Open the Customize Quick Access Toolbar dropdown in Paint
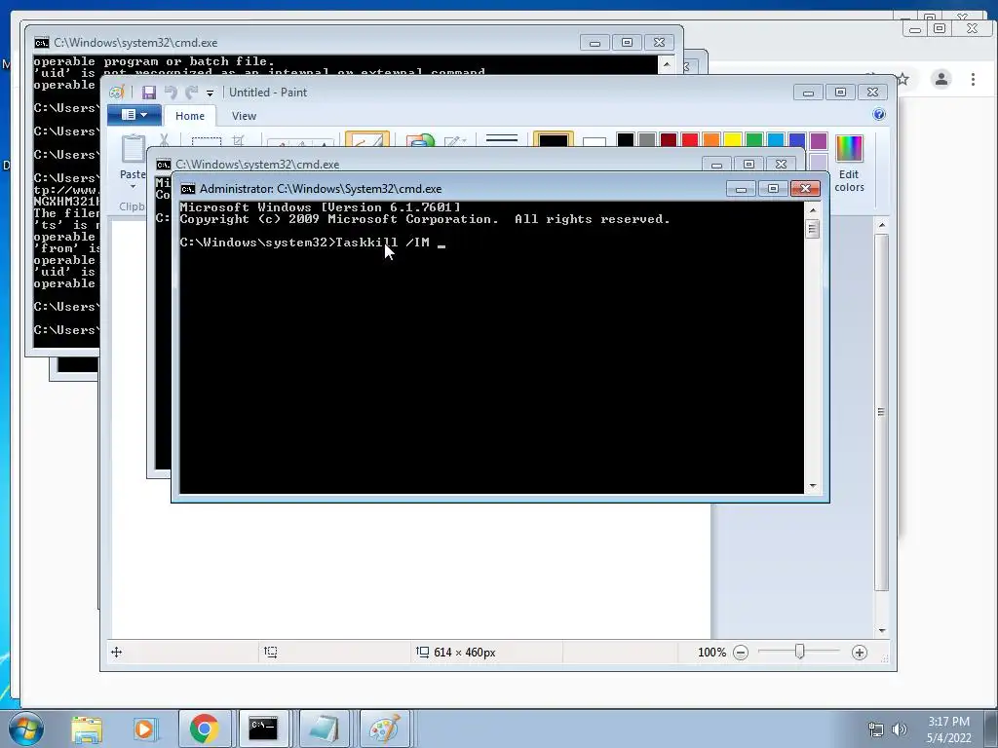Screen dimensions: 998x748 coord(211,93)
